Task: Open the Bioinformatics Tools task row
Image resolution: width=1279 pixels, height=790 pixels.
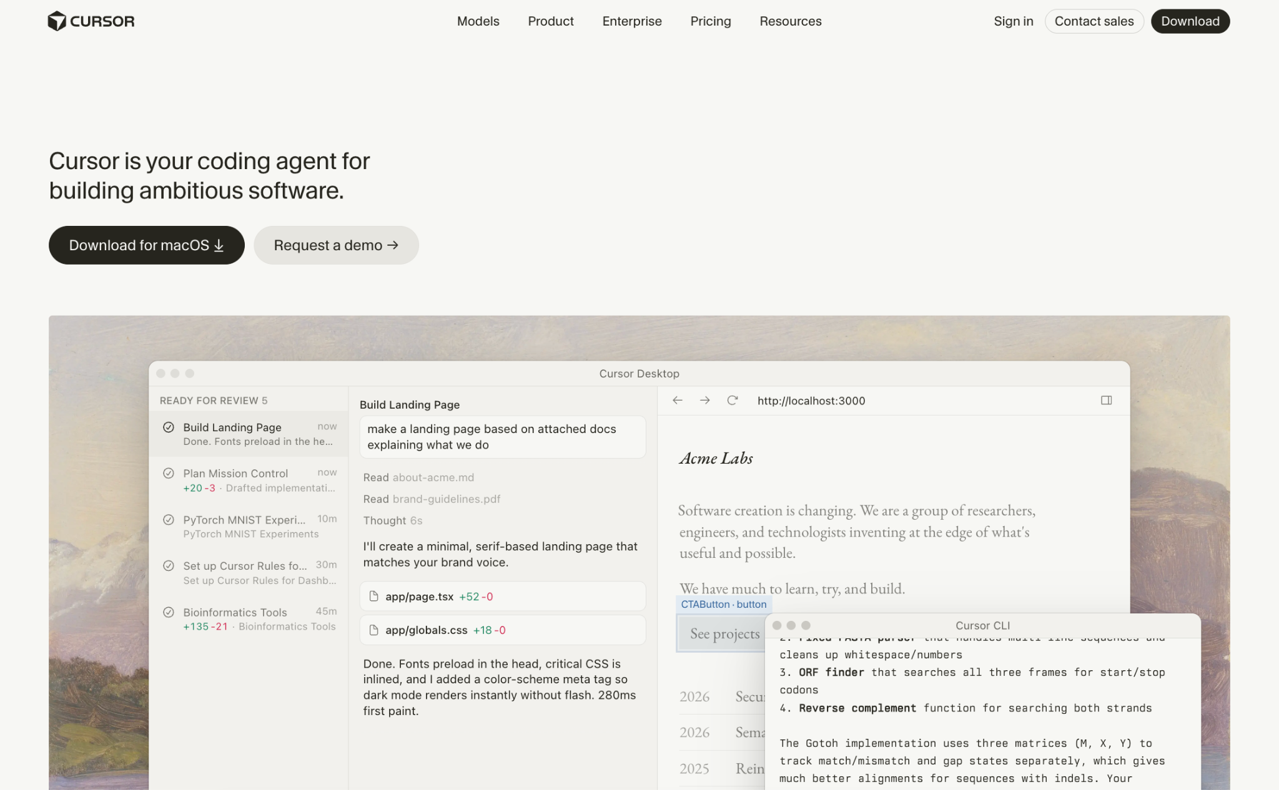Action: pos(249,619)
